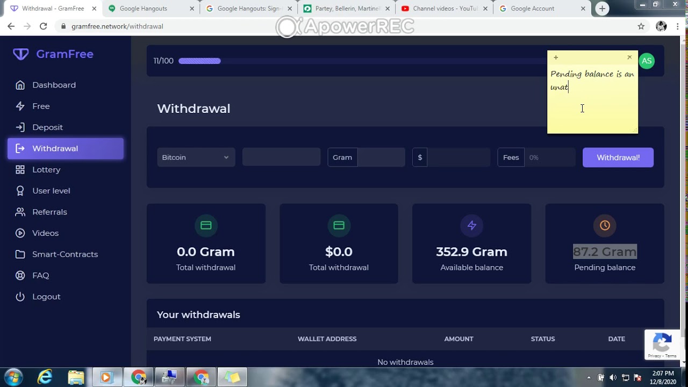Switch to the Partey, Bellerin, Martinelli tab

click(346, 9)
